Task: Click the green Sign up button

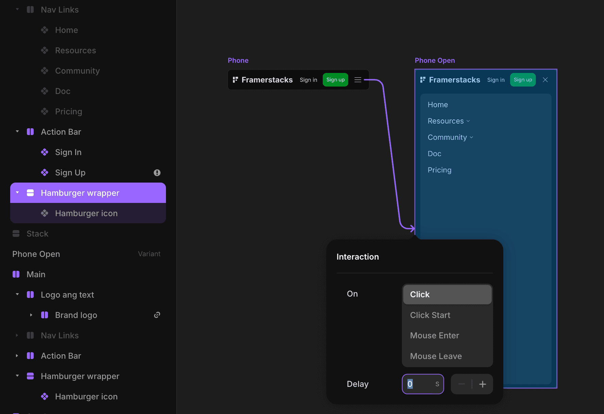Action: pyautogui.click(x=335, y=80)
